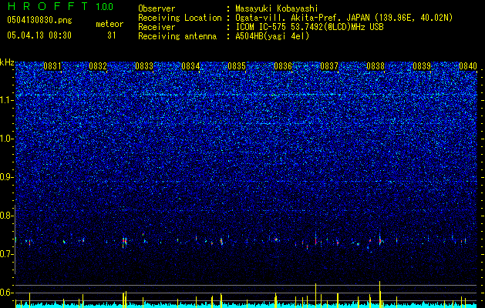Select the 0834 time marker
Screen dimensions: 485x308
[190, 66]
